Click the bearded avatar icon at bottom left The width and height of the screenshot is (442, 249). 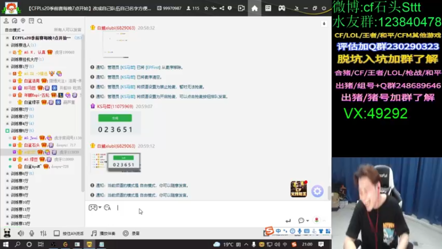(7, 233)
